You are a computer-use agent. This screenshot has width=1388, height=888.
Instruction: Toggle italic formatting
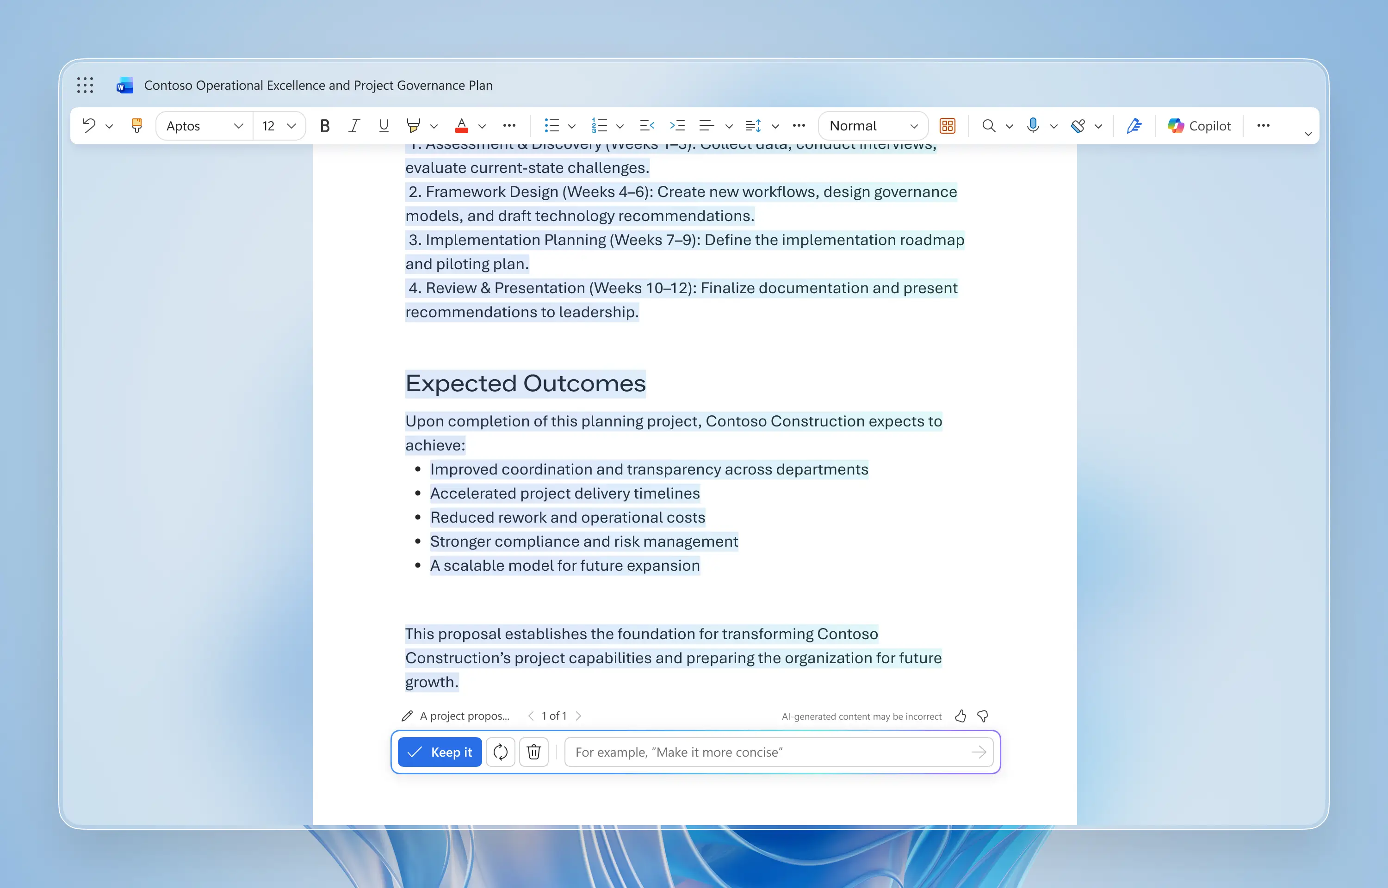[354, 126]
